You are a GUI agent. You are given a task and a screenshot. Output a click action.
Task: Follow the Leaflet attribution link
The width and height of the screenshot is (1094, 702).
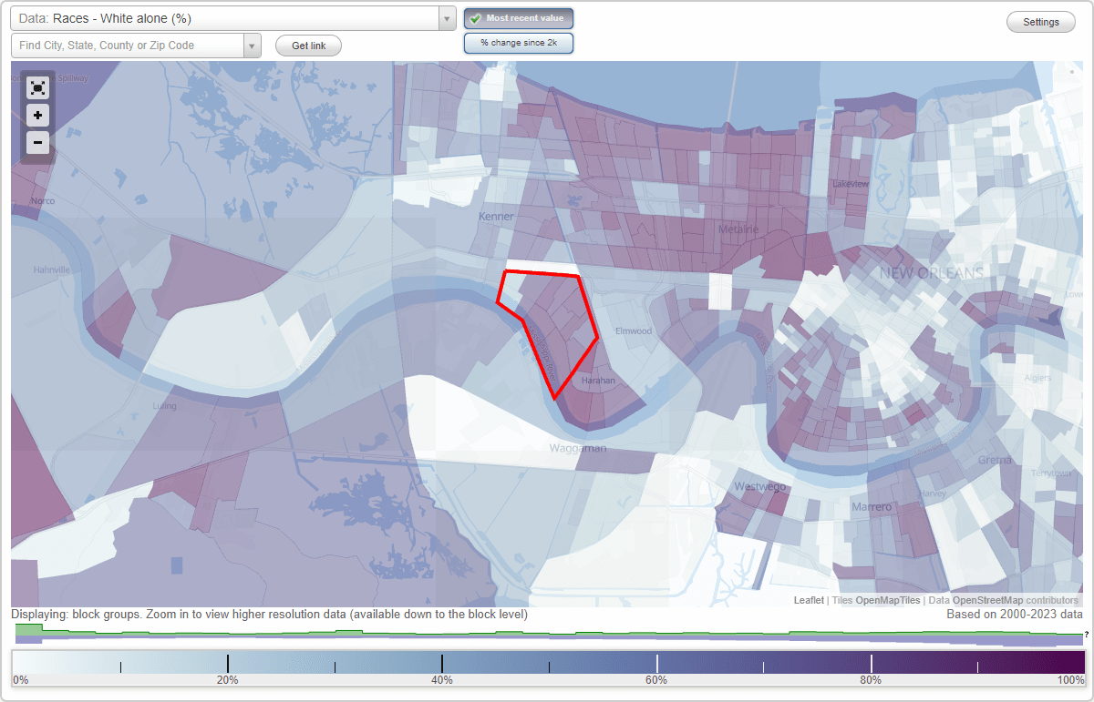pos(808,600)
